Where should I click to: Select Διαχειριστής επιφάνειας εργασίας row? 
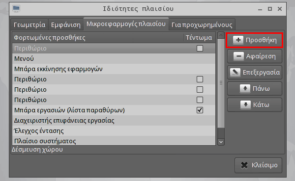click(x=114, y=120)
